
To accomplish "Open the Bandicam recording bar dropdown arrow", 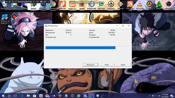I will coord(7,2).
